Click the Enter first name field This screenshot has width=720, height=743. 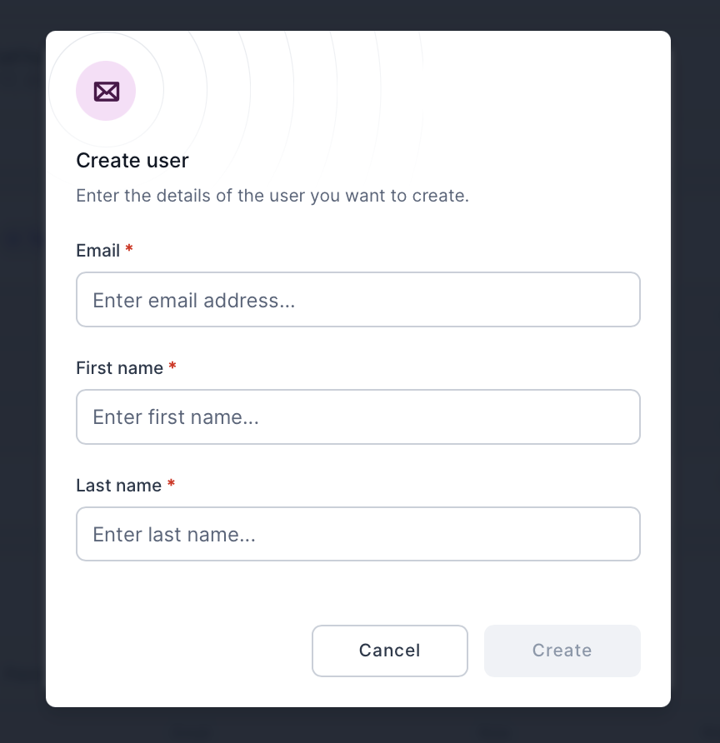358,416
